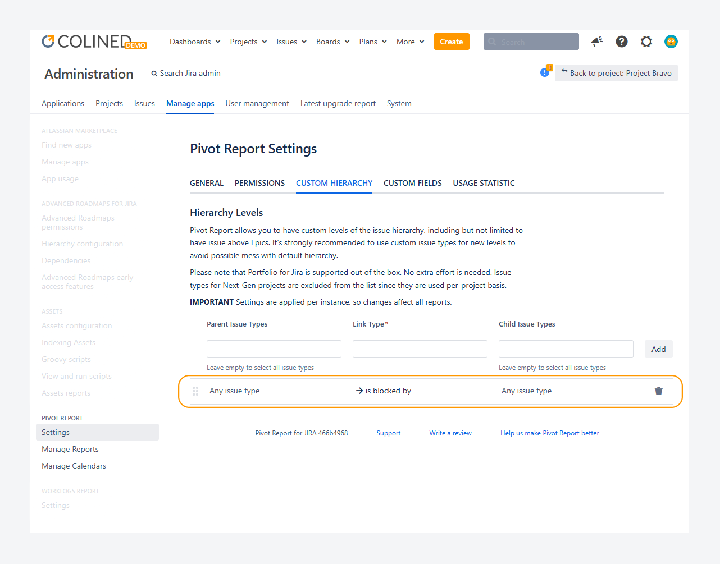The height and width of the screenshot is (564, 720).
Task: Open Manage Reports in sidebar
Action: click(x=70, y=449)
